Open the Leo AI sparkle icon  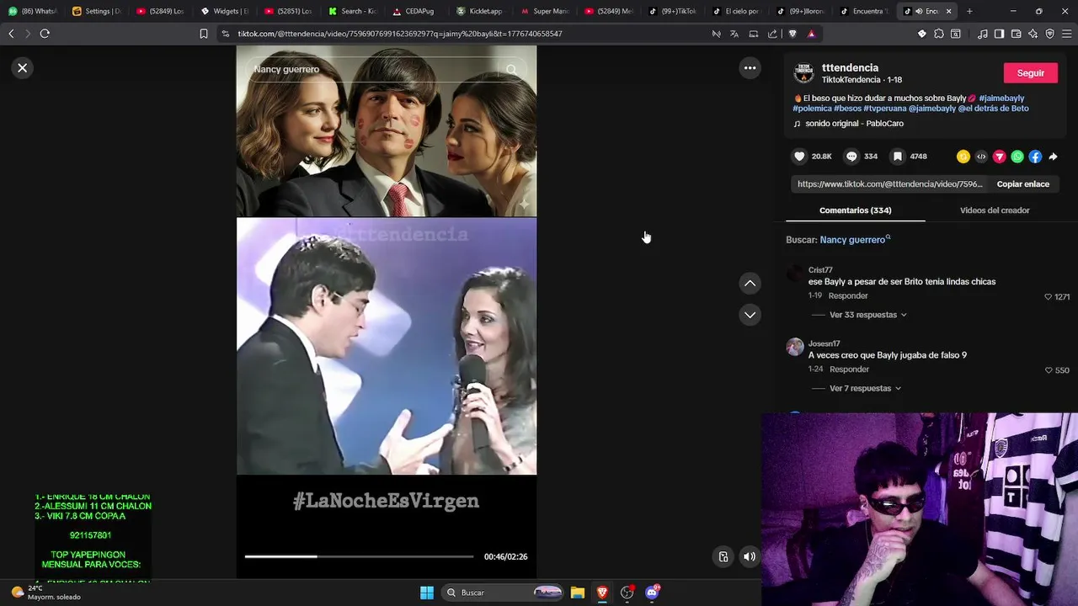pos(1033,34)
